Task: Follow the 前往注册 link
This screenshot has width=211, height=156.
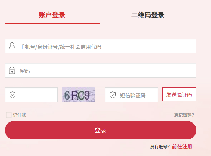Action: tap(182, 146)
